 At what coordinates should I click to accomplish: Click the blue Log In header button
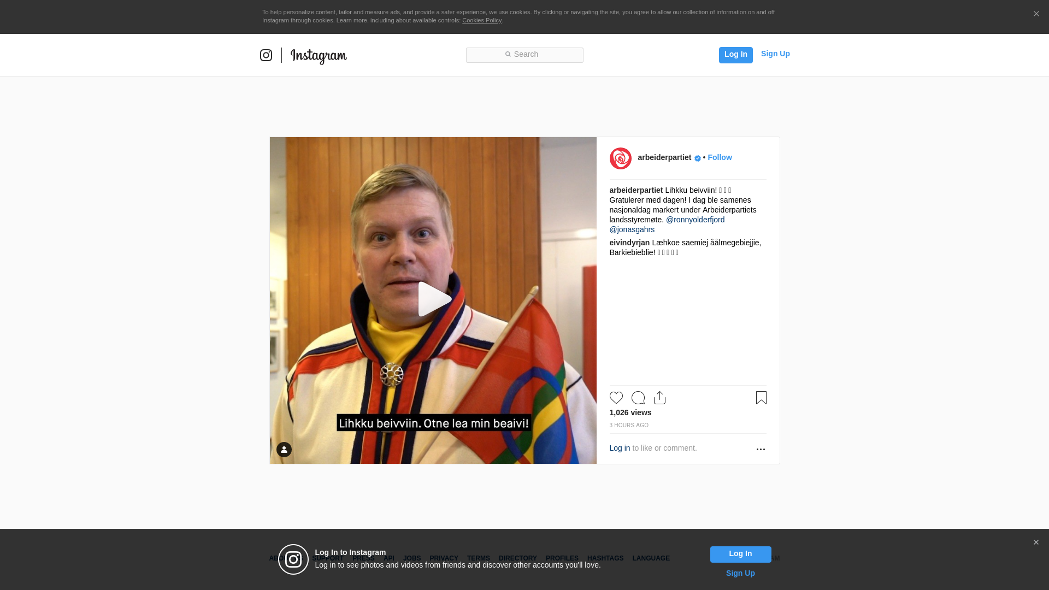735,55
